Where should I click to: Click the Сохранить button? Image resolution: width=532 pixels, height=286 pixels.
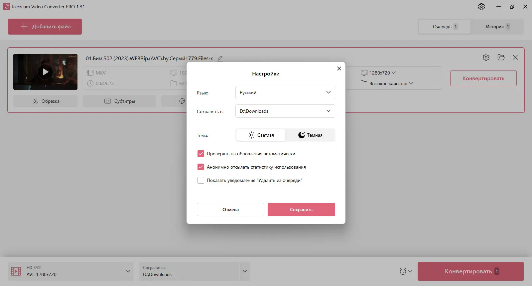301,210
